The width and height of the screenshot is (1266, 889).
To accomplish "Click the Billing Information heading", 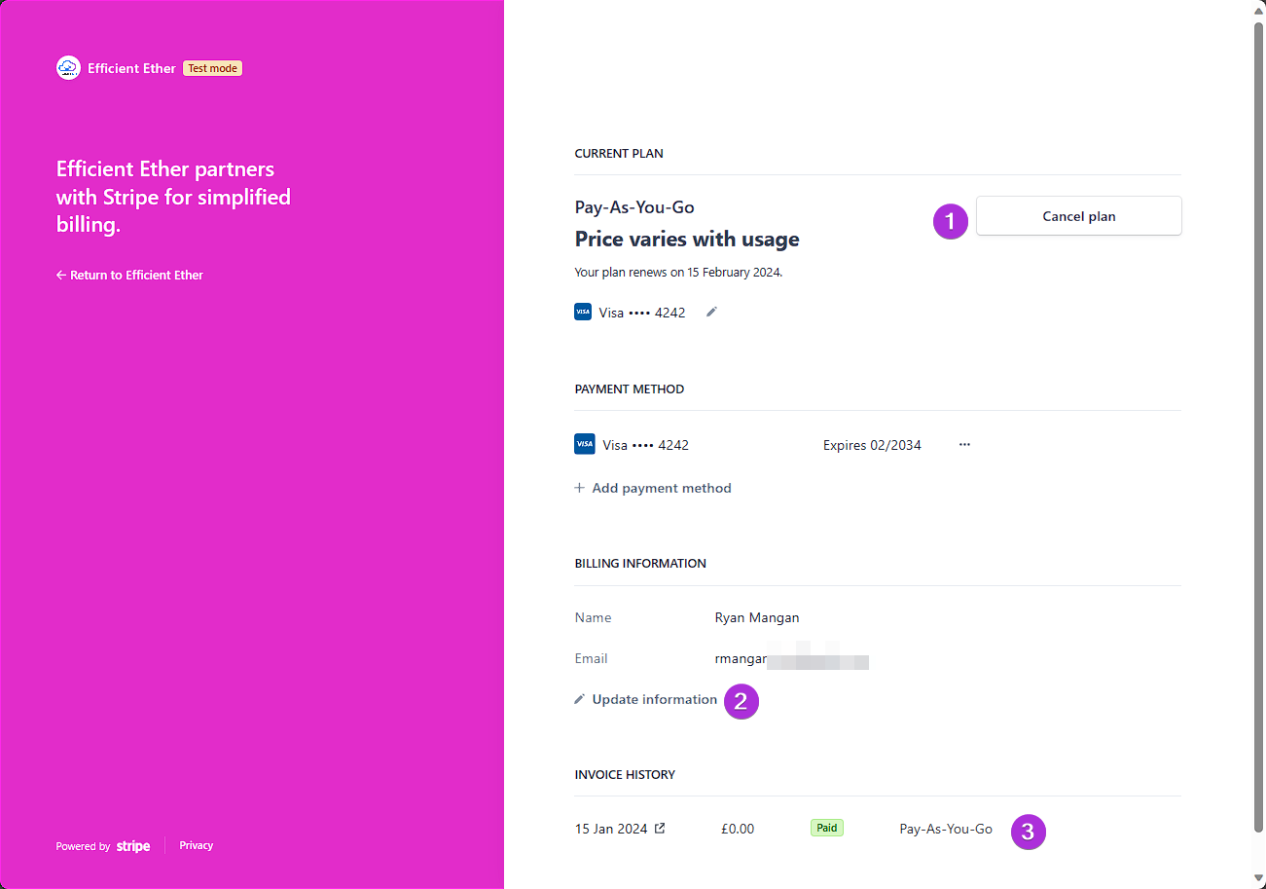I will pos(640,564).
